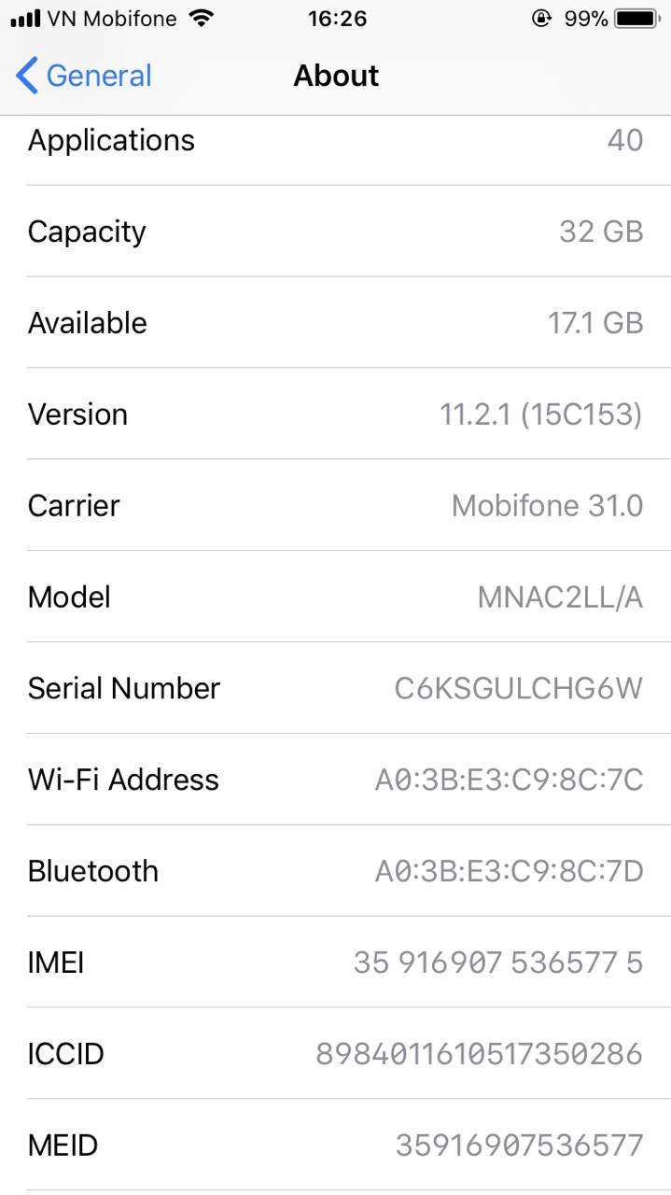Tap the Available storage value 17.1 GB

click(594, 323)
